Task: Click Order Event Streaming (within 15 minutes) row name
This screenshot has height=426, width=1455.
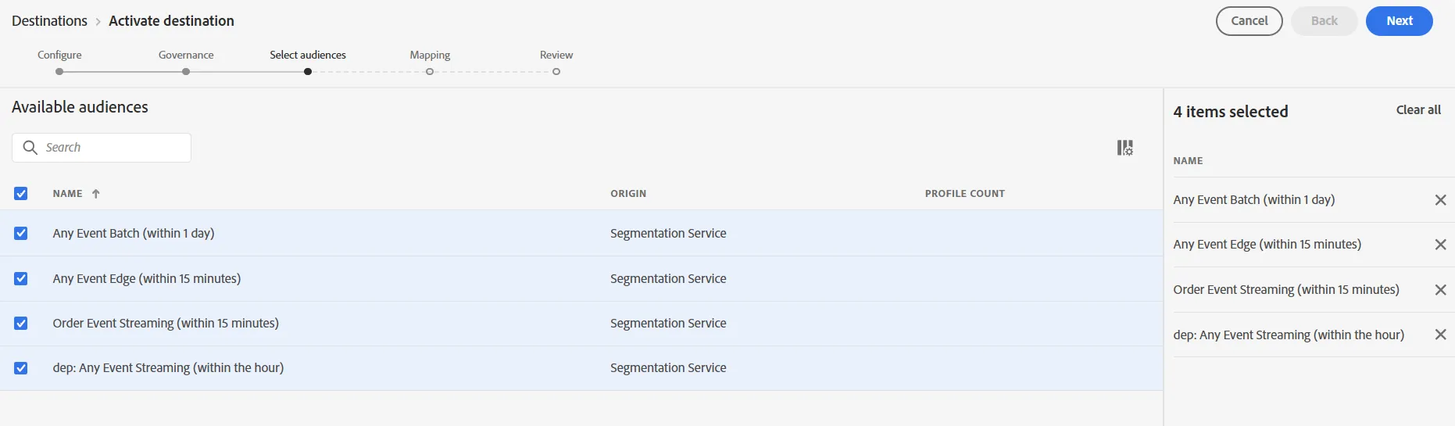Action: point(166,323)
